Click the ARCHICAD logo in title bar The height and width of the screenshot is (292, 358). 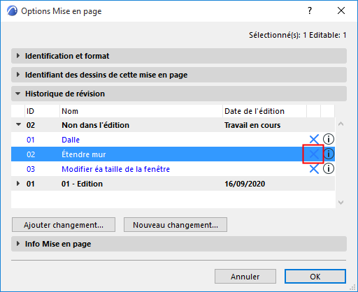coord(12,11)
